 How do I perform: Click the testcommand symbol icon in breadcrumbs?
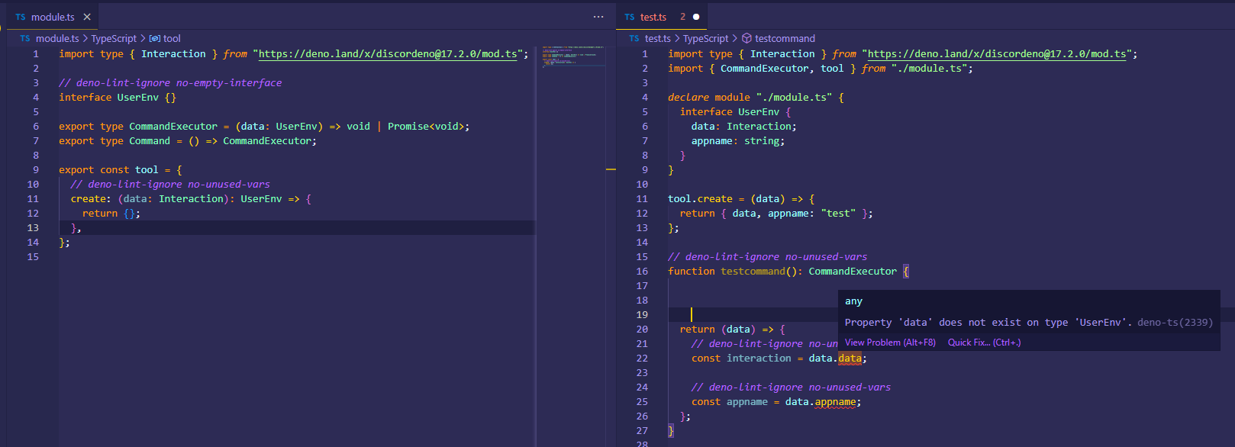click(747, 38)
